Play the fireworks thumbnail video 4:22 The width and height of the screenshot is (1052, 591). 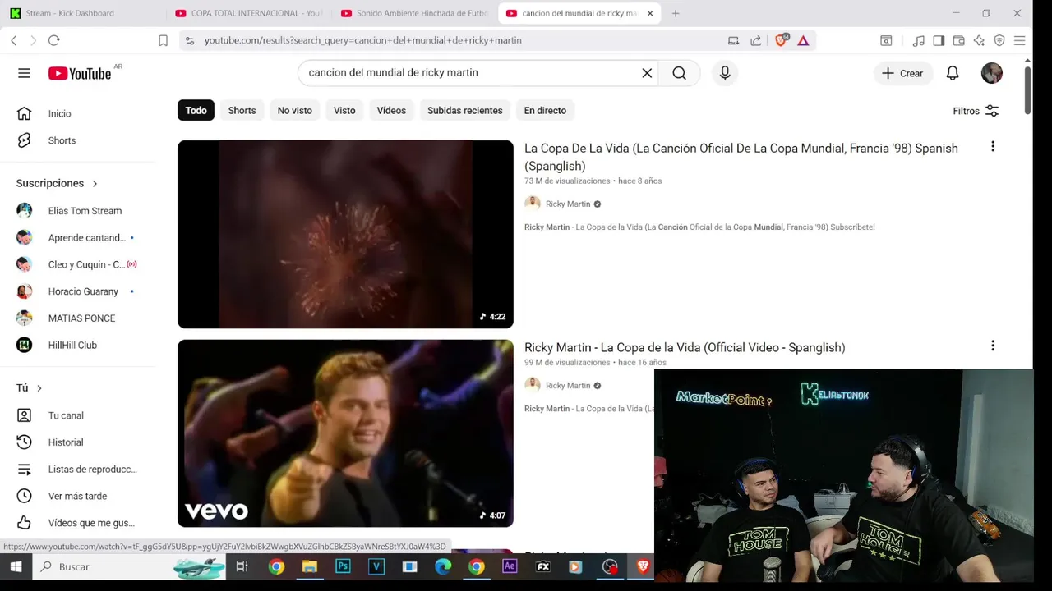click(345, 234)
